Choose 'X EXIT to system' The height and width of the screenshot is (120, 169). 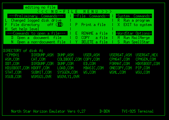tap(135, 25)
